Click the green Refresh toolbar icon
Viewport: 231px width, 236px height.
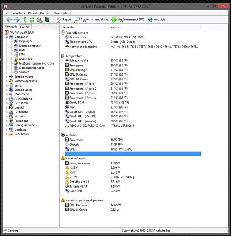[32, 19]
